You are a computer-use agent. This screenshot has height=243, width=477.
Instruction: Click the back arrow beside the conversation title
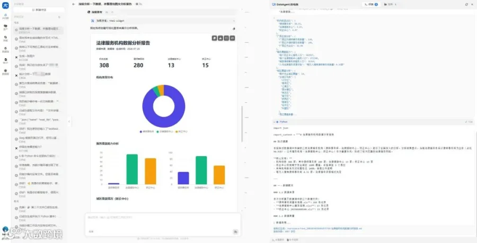(74, 4)
